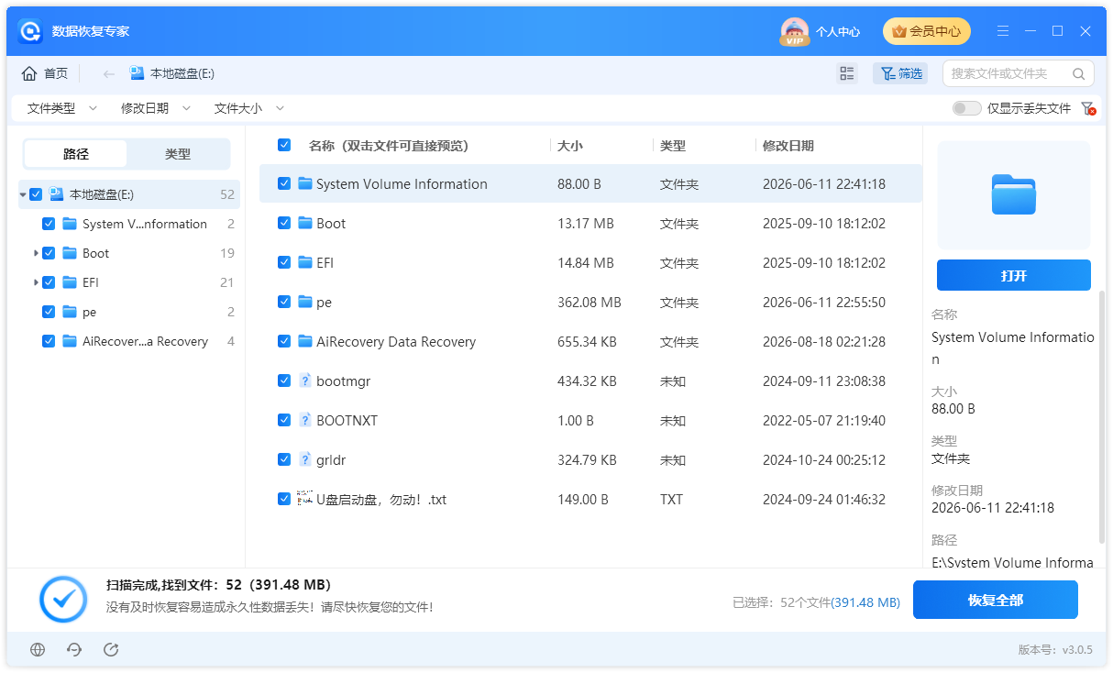Click the details panel vertical scrollbar

pyautogui.click(x=1102, y=417)
